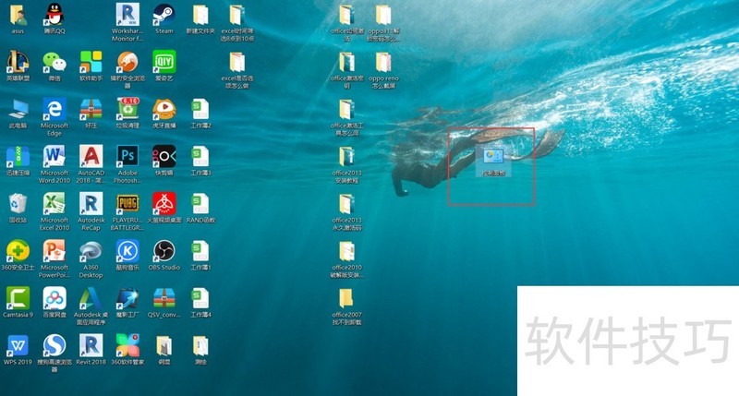Select the 新建文件夹 folder
The width and height of the screenshot is (739, 396).
point(200,15)
